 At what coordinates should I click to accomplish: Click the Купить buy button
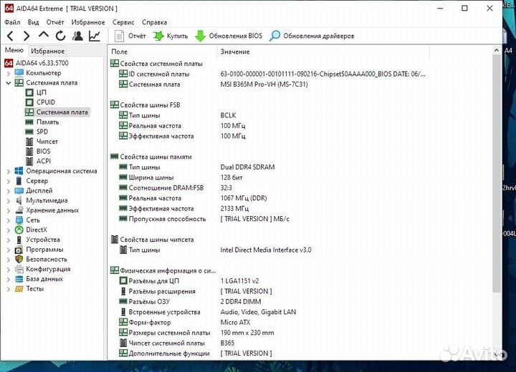[171, 36]
